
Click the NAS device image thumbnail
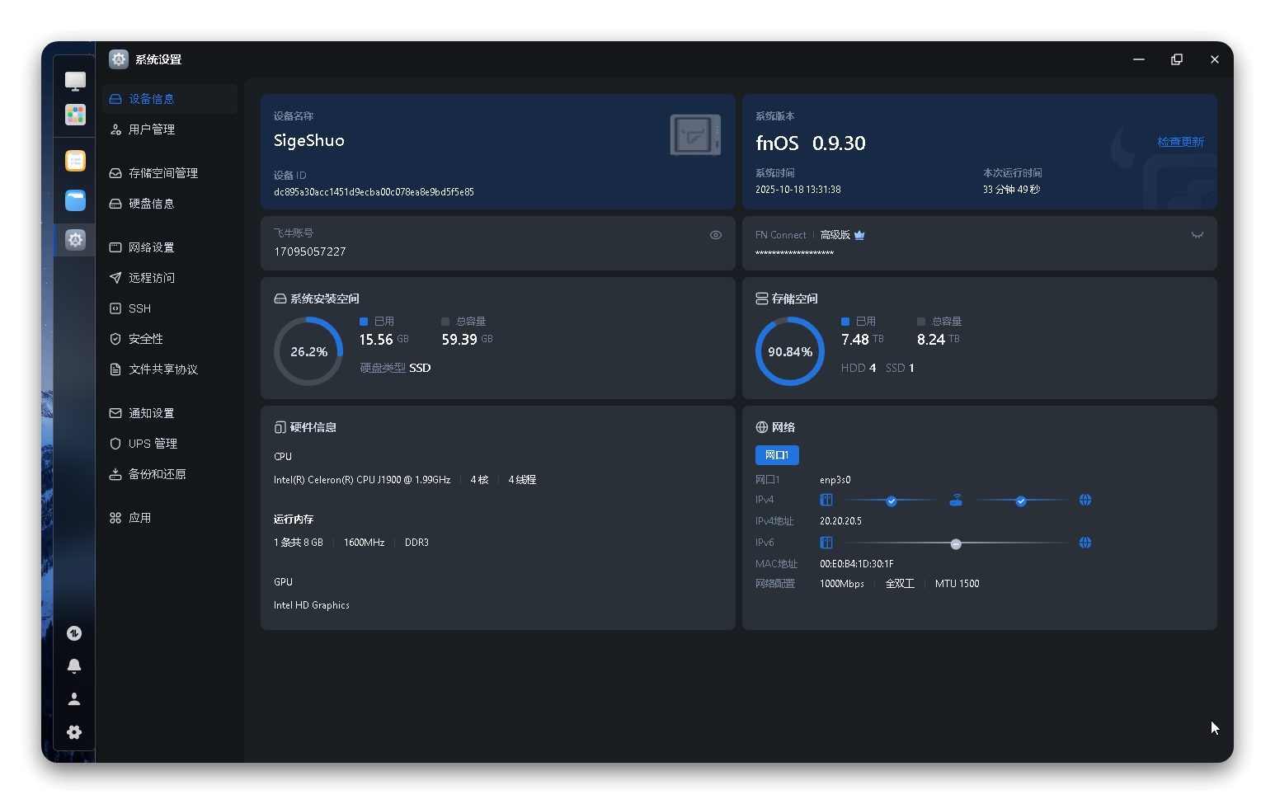[x=694, y=135]
